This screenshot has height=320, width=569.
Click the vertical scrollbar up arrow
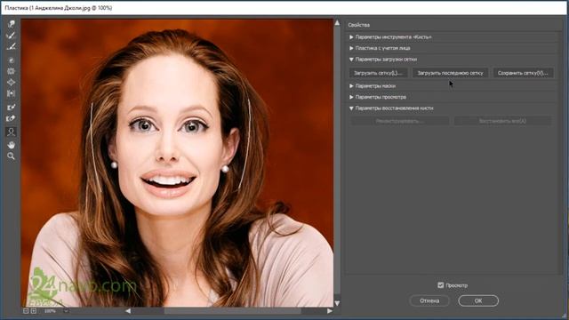[337, 23]
